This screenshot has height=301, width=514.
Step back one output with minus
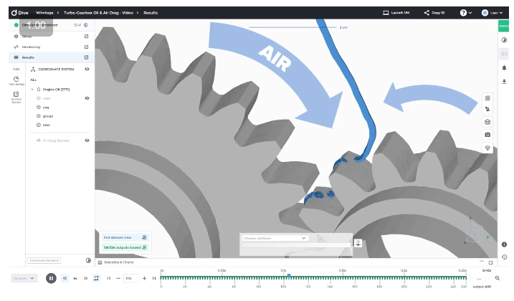[118, 278]
